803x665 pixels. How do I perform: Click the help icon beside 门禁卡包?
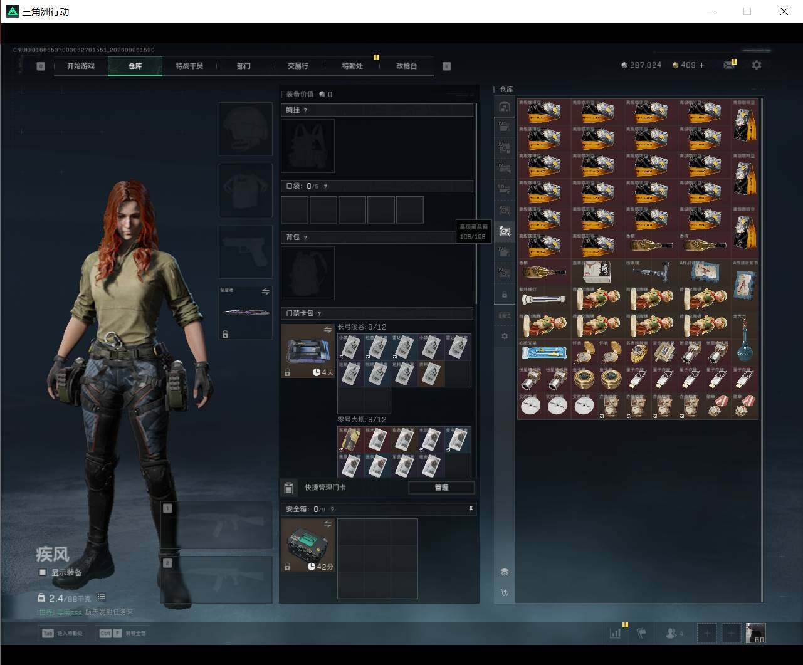click(319, 313)
